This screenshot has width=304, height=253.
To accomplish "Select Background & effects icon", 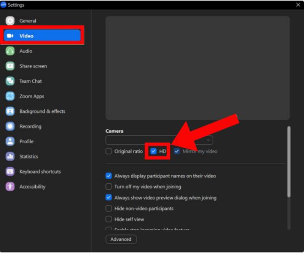I will 10,111.
